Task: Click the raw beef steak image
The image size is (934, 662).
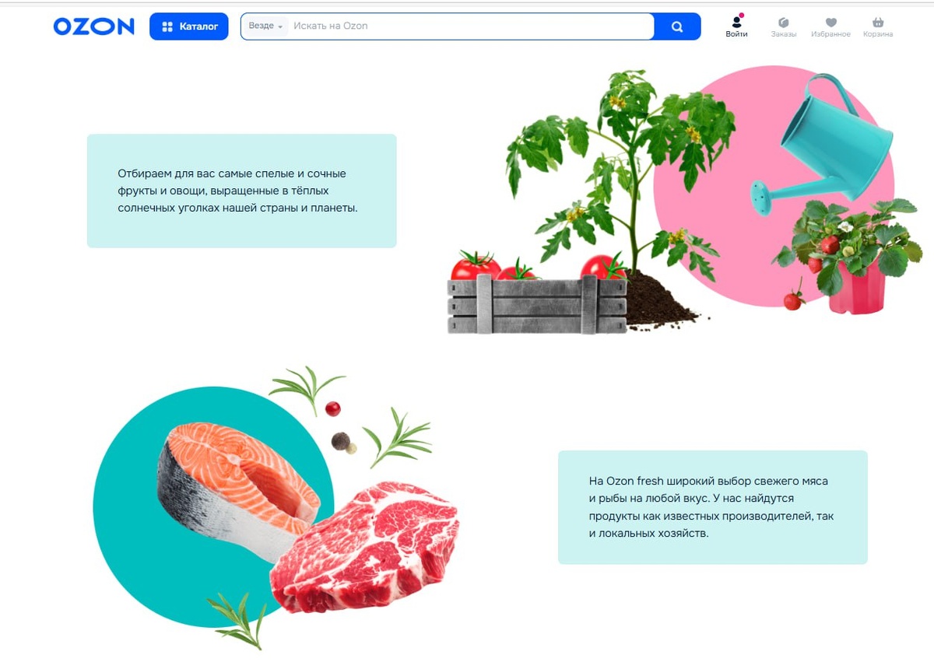Action: (364, 548)
